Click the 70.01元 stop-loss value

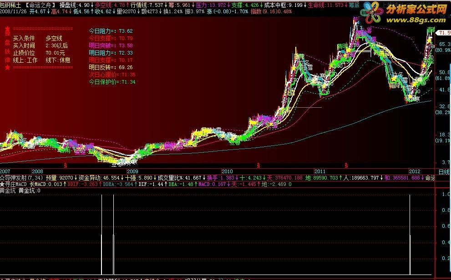(55, 53)
